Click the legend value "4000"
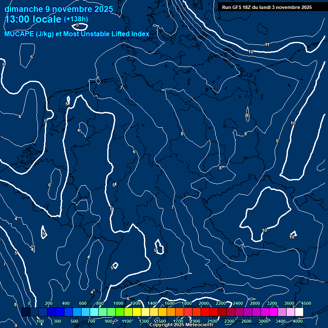Image resolution: width=328 pixels, height=328 pixels. [298, 321]
